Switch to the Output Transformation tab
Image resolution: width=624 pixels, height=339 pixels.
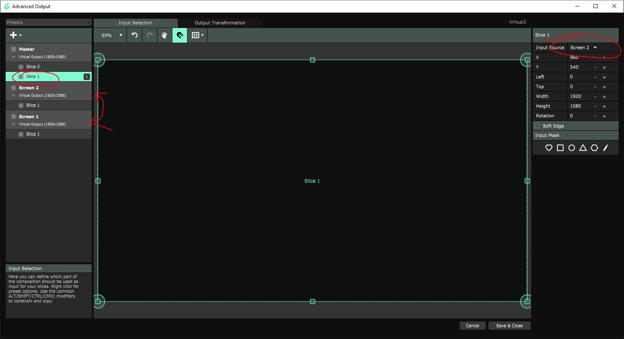[x=220, y=23]
